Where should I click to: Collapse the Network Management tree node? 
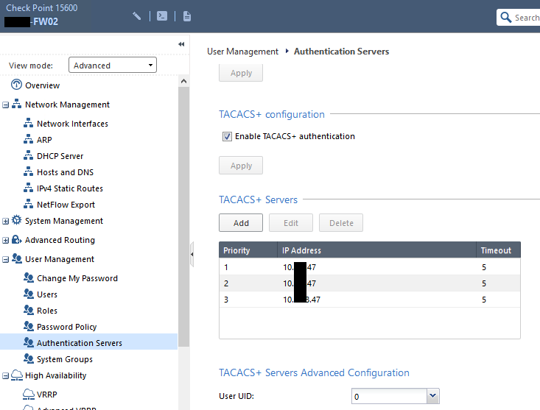tap(5, 105)
